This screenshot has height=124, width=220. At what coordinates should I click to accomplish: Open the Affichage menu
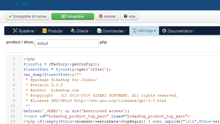coord(144,31)
